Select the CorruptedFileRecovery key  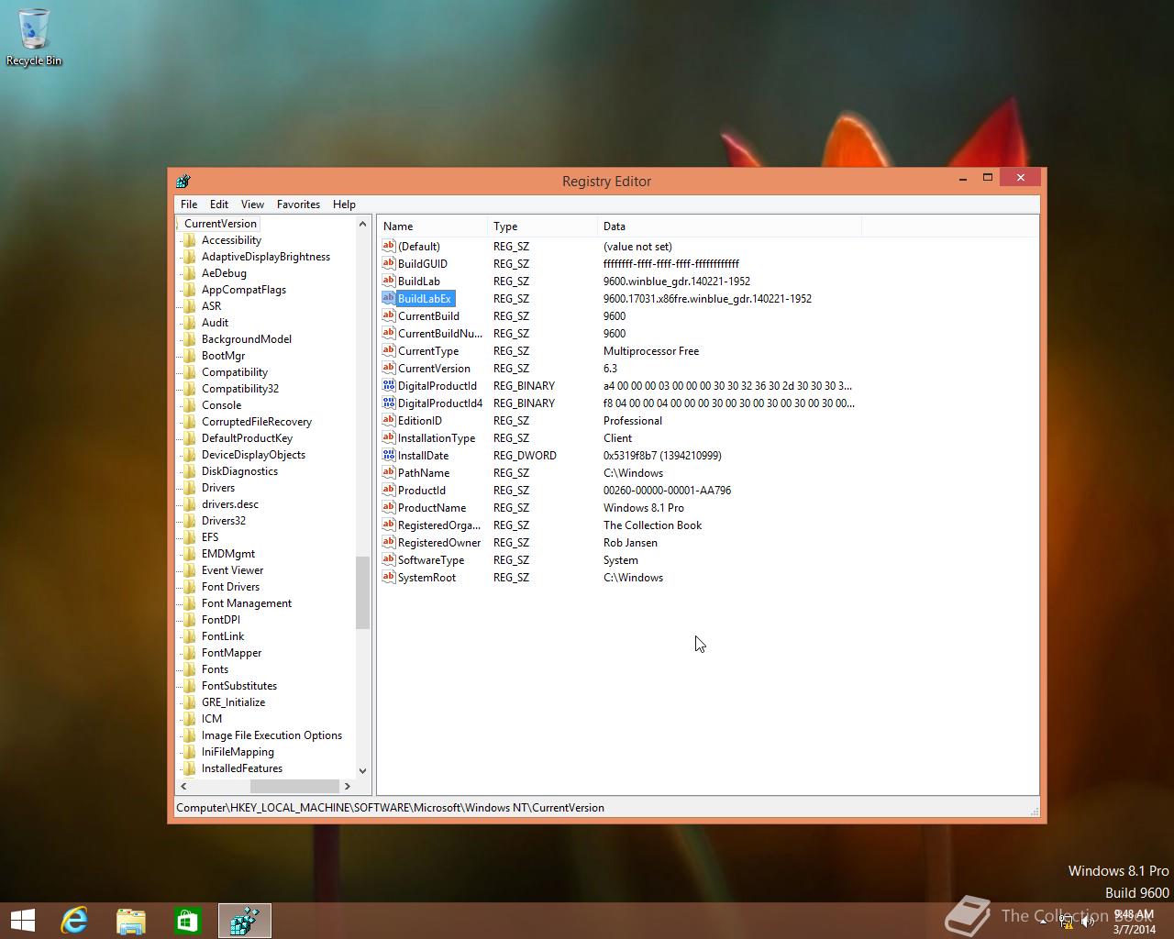pyautogui.click(x=257, y=422)
